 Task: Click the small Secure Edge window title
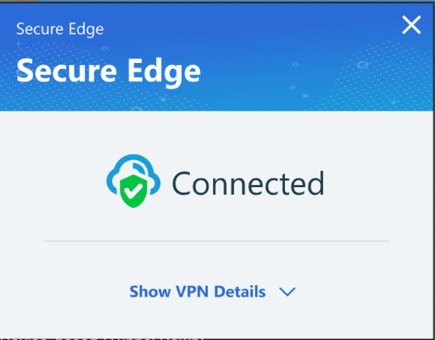point(60,29)
